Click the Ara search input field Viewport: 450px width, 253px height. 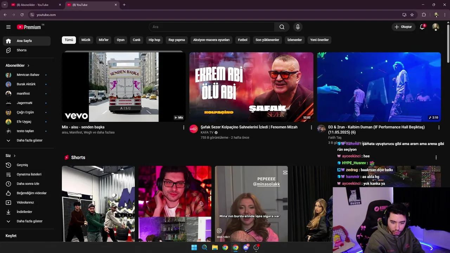coord(212,27)
